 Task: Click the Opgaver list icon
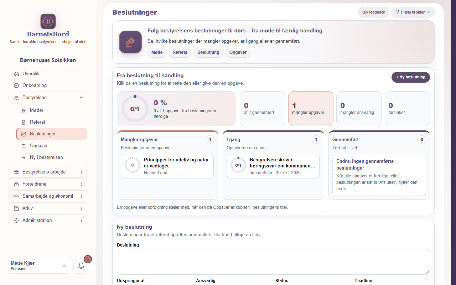point(24,146)
